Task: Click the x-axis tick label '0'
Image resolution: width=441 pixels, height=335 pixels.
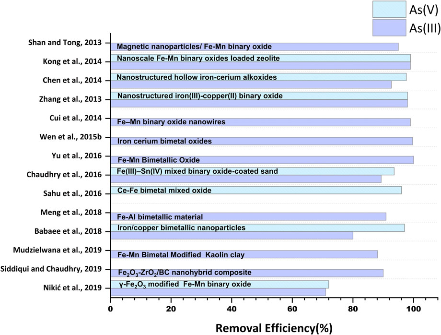Action: [x=111, y=309]
